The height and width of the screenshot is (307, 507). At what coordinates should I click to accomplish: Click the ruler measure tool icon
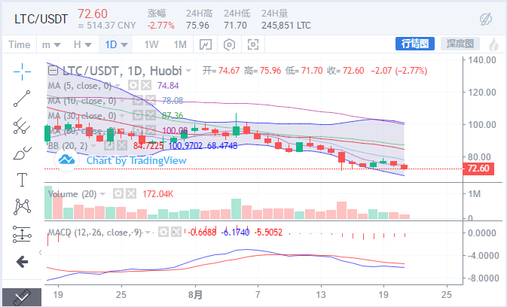(22, 297)
